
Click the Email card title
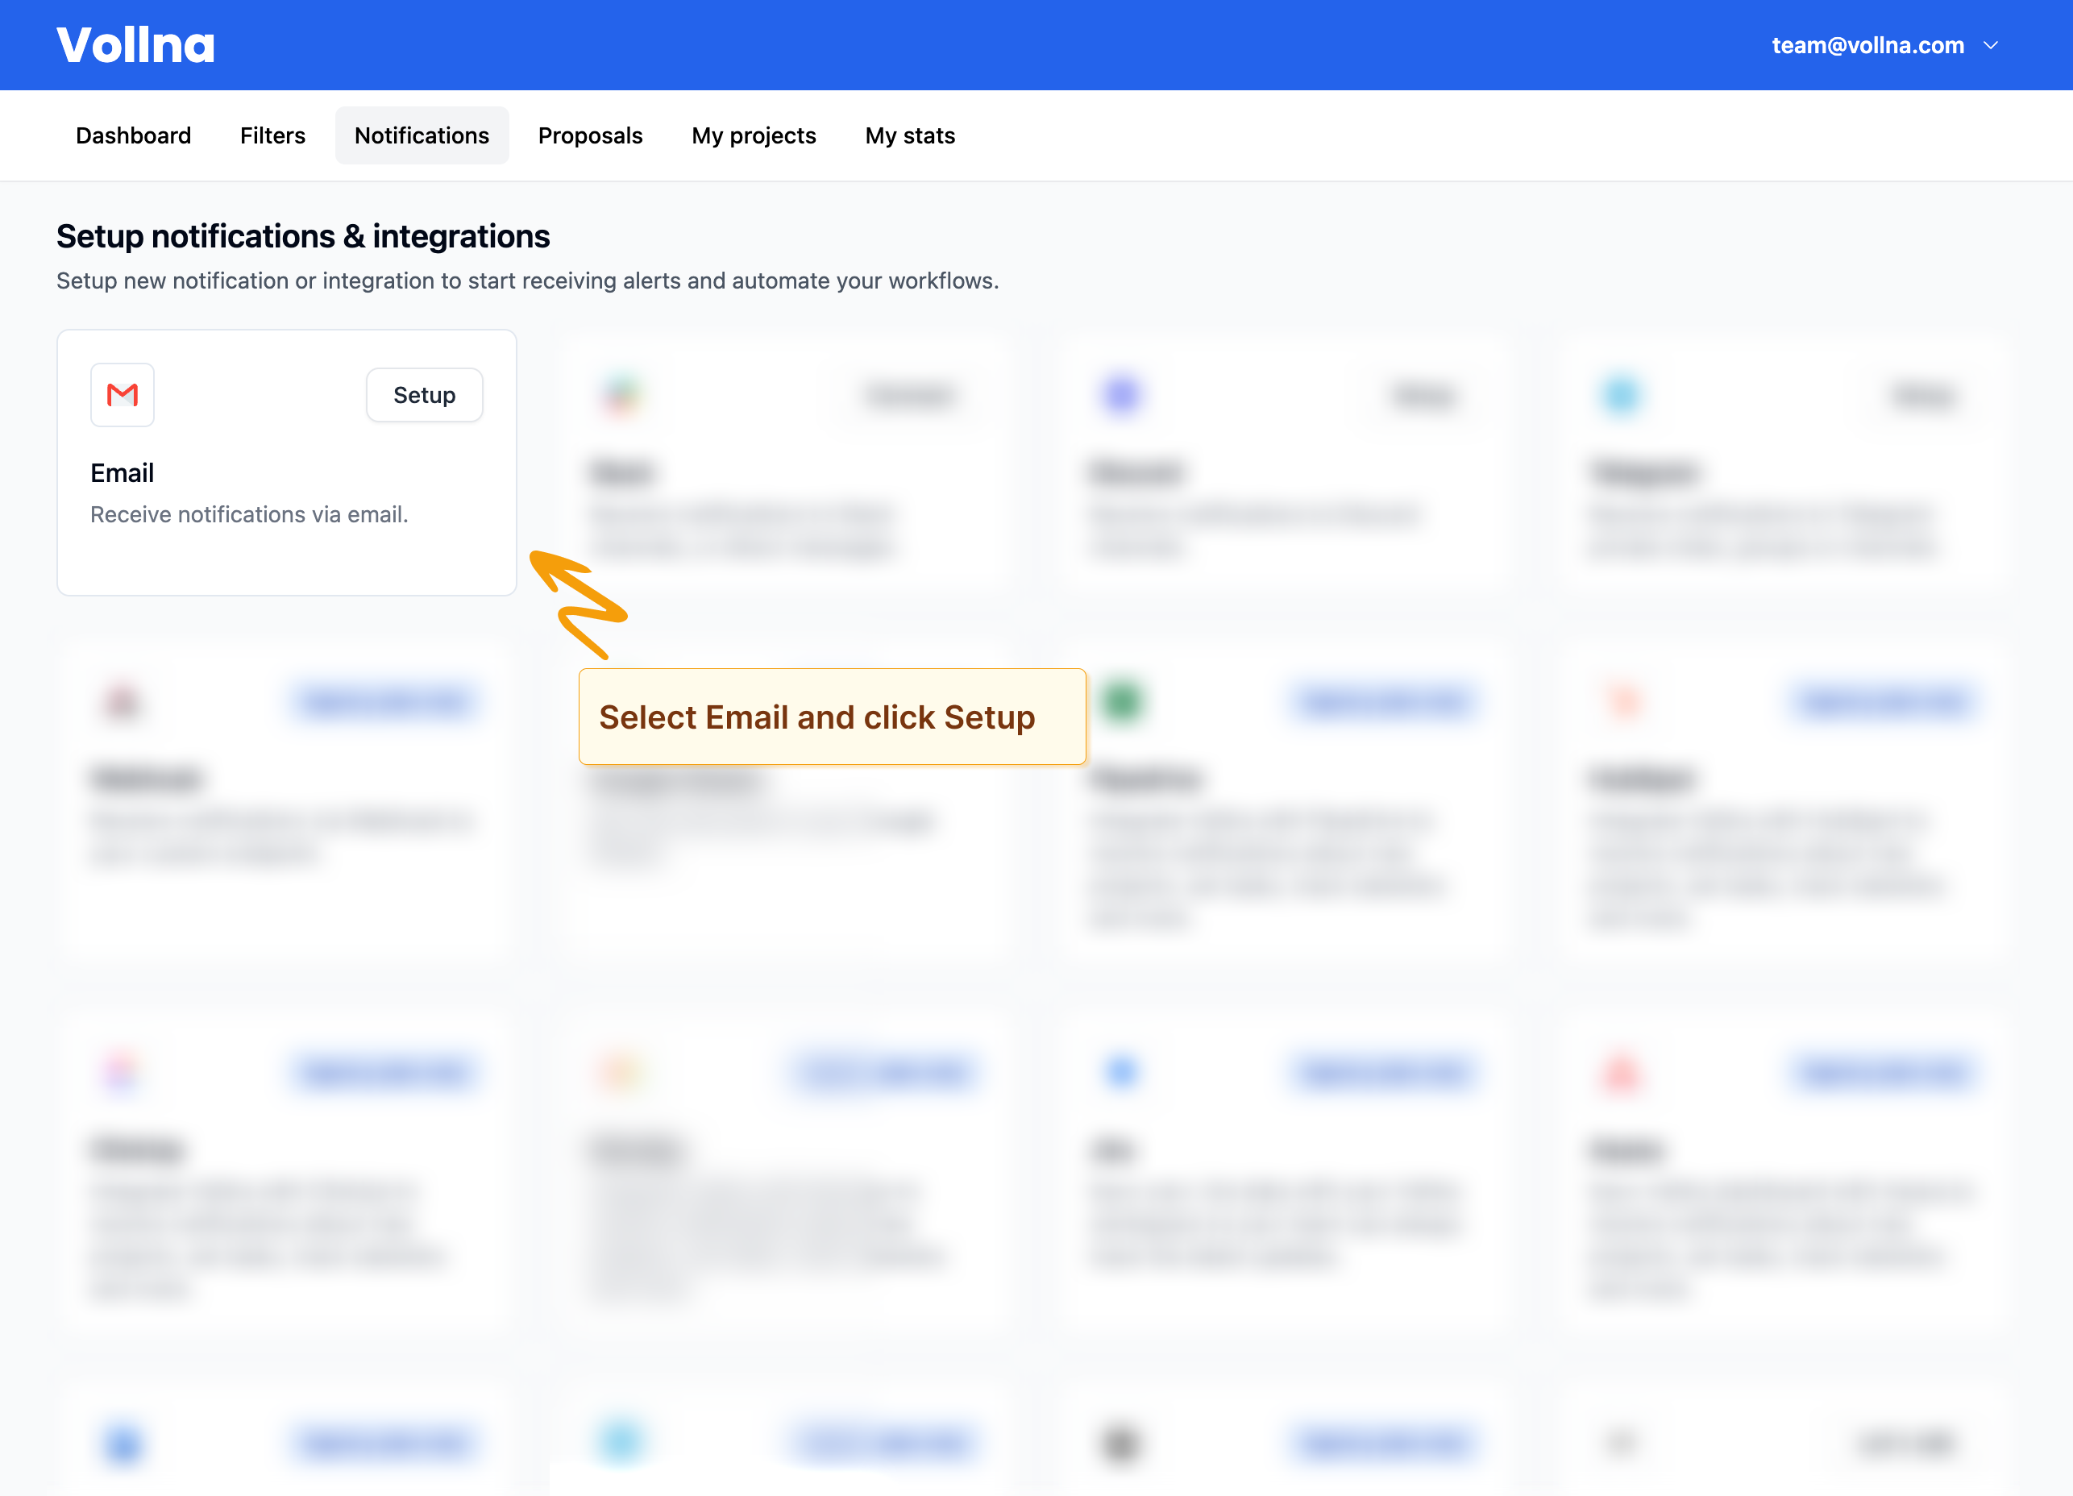tap(122, 472)
